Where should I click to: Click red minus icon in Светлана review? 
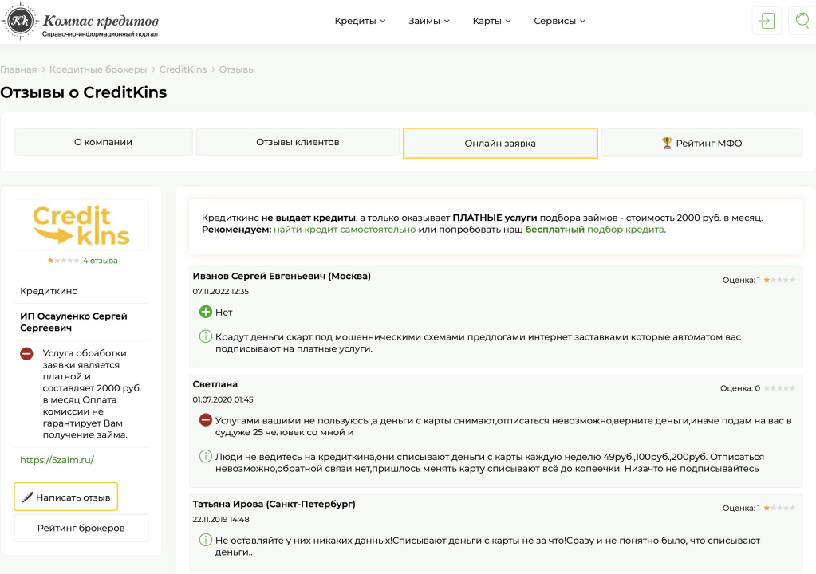coord(205,420)
